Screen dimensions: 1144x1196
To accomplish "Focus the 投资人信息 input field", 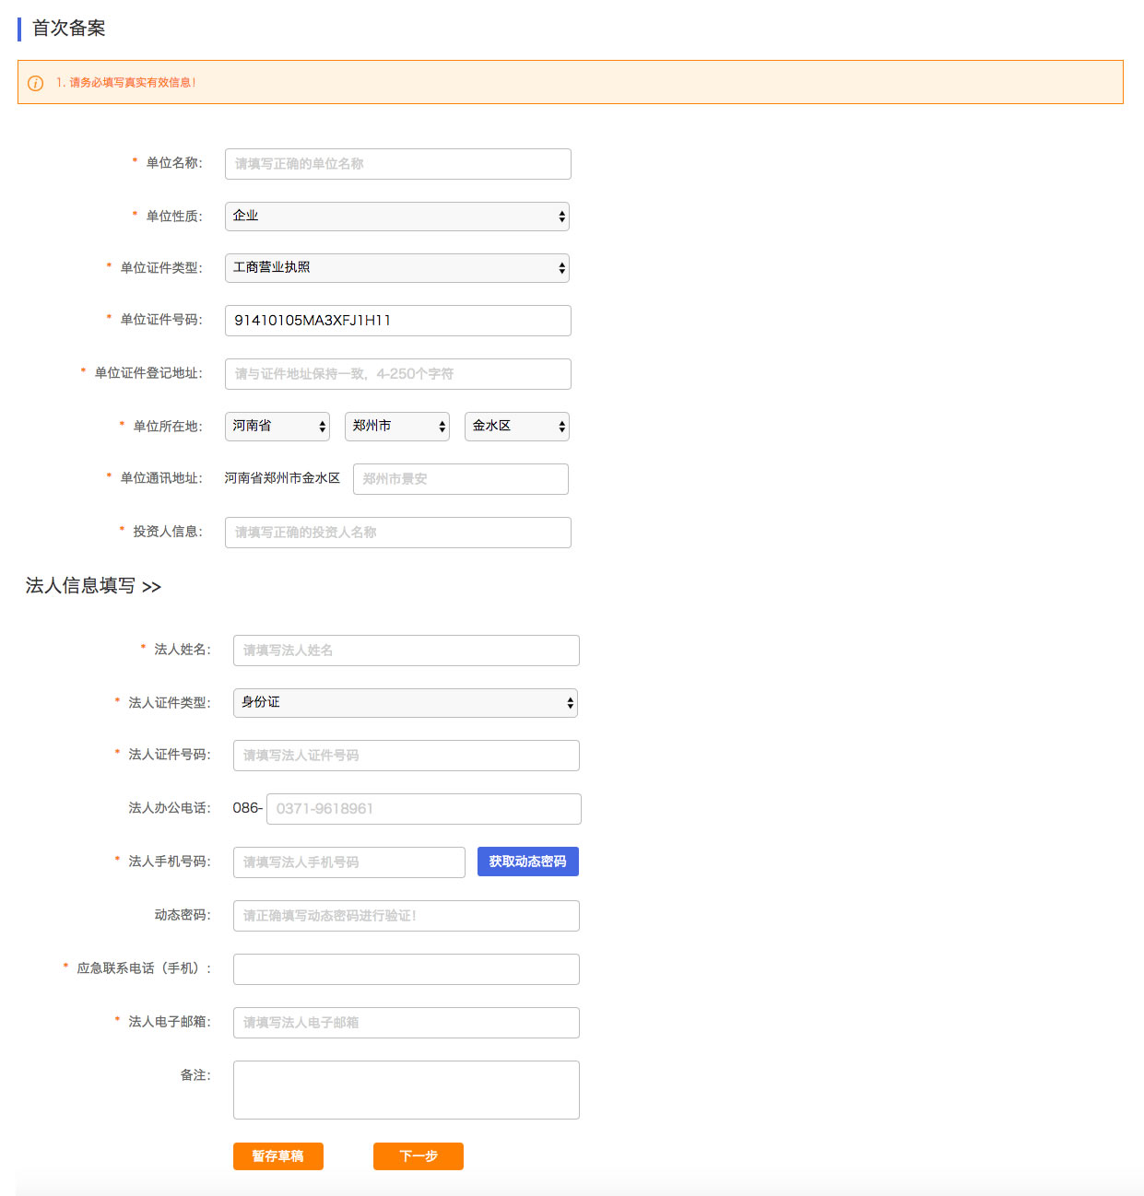I will point(397,533).
